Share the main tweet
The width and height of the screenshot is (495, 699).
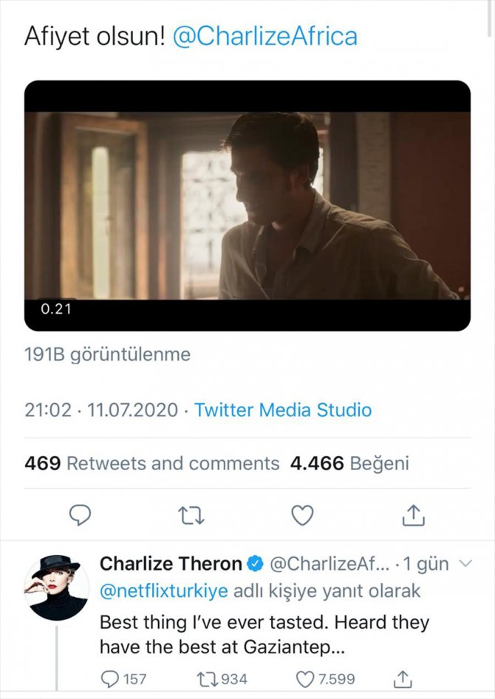[413, 516]
